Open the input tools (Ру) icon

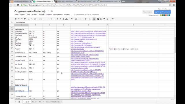112,19
